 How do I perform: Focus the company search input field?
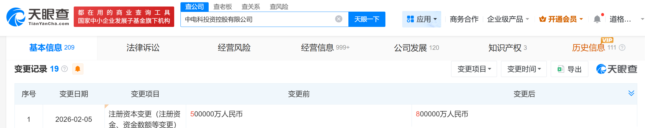coord(258,19)
